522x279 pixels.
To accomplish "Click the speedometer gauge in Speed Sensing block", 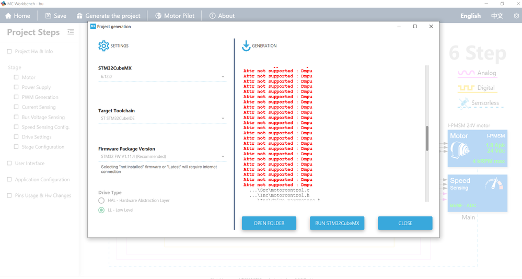I will (x=494, y=184).
